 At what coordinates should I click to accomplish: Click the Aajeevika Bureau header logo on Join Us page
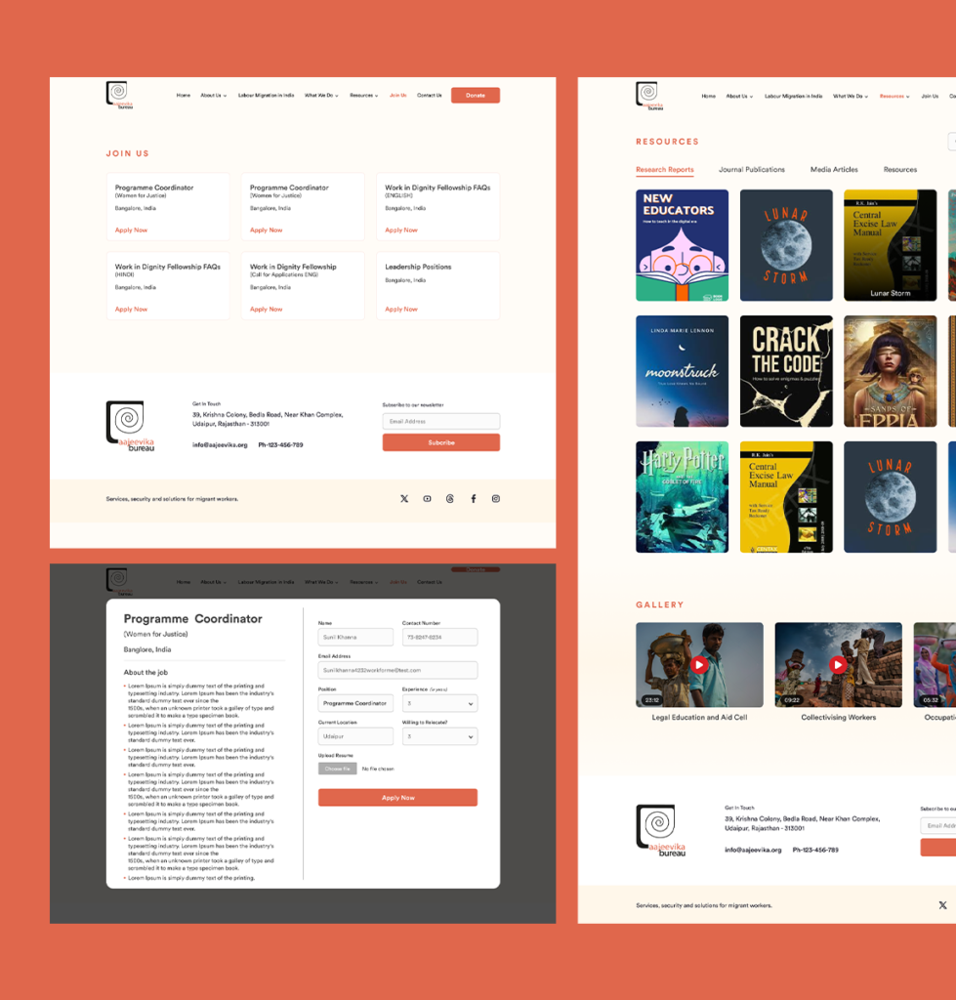coord(119,95)
